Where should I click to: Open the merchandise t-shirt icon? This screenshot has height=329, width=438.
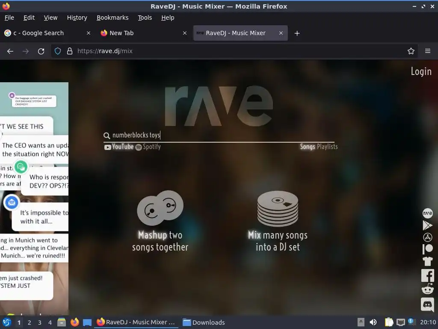(x=427, y=261)
